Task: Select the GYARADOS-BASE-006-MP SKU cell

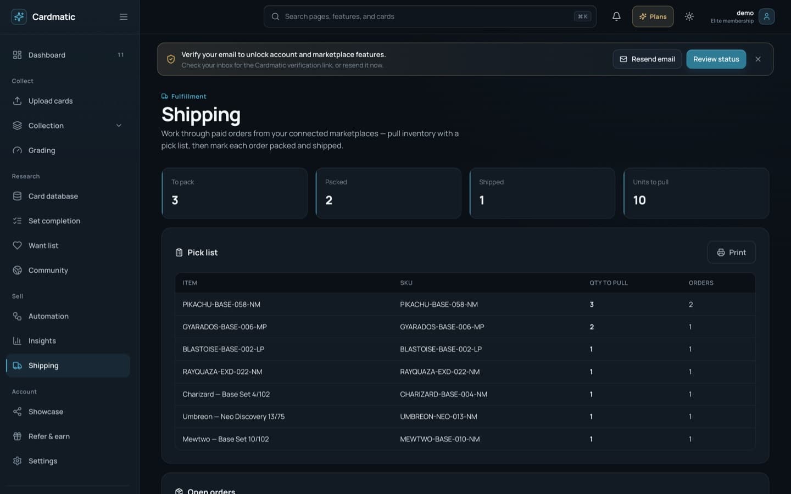Action: 442,327
